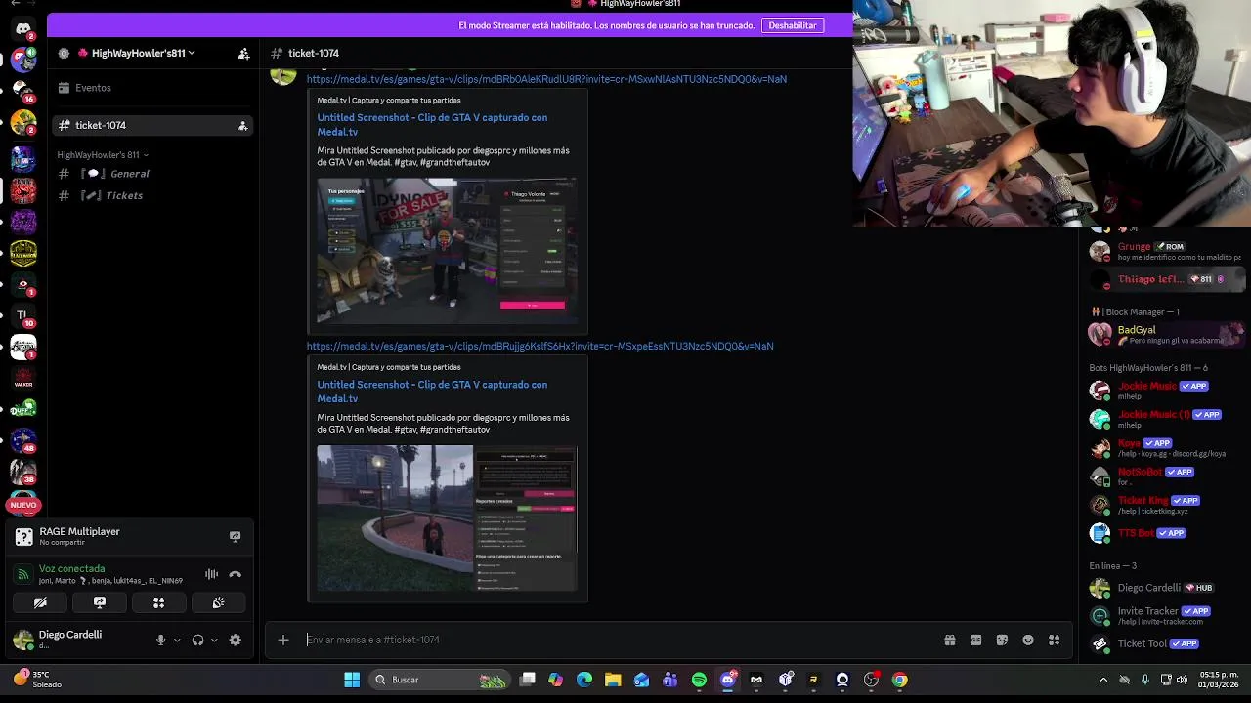Select member Grunge in member list
The image size is (1251, 703).
tap(1165, 251)
